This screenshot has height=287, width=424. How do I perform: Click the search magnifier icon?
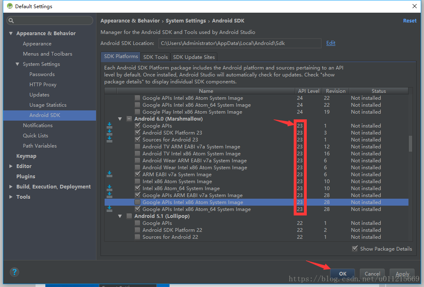(11, 20)
